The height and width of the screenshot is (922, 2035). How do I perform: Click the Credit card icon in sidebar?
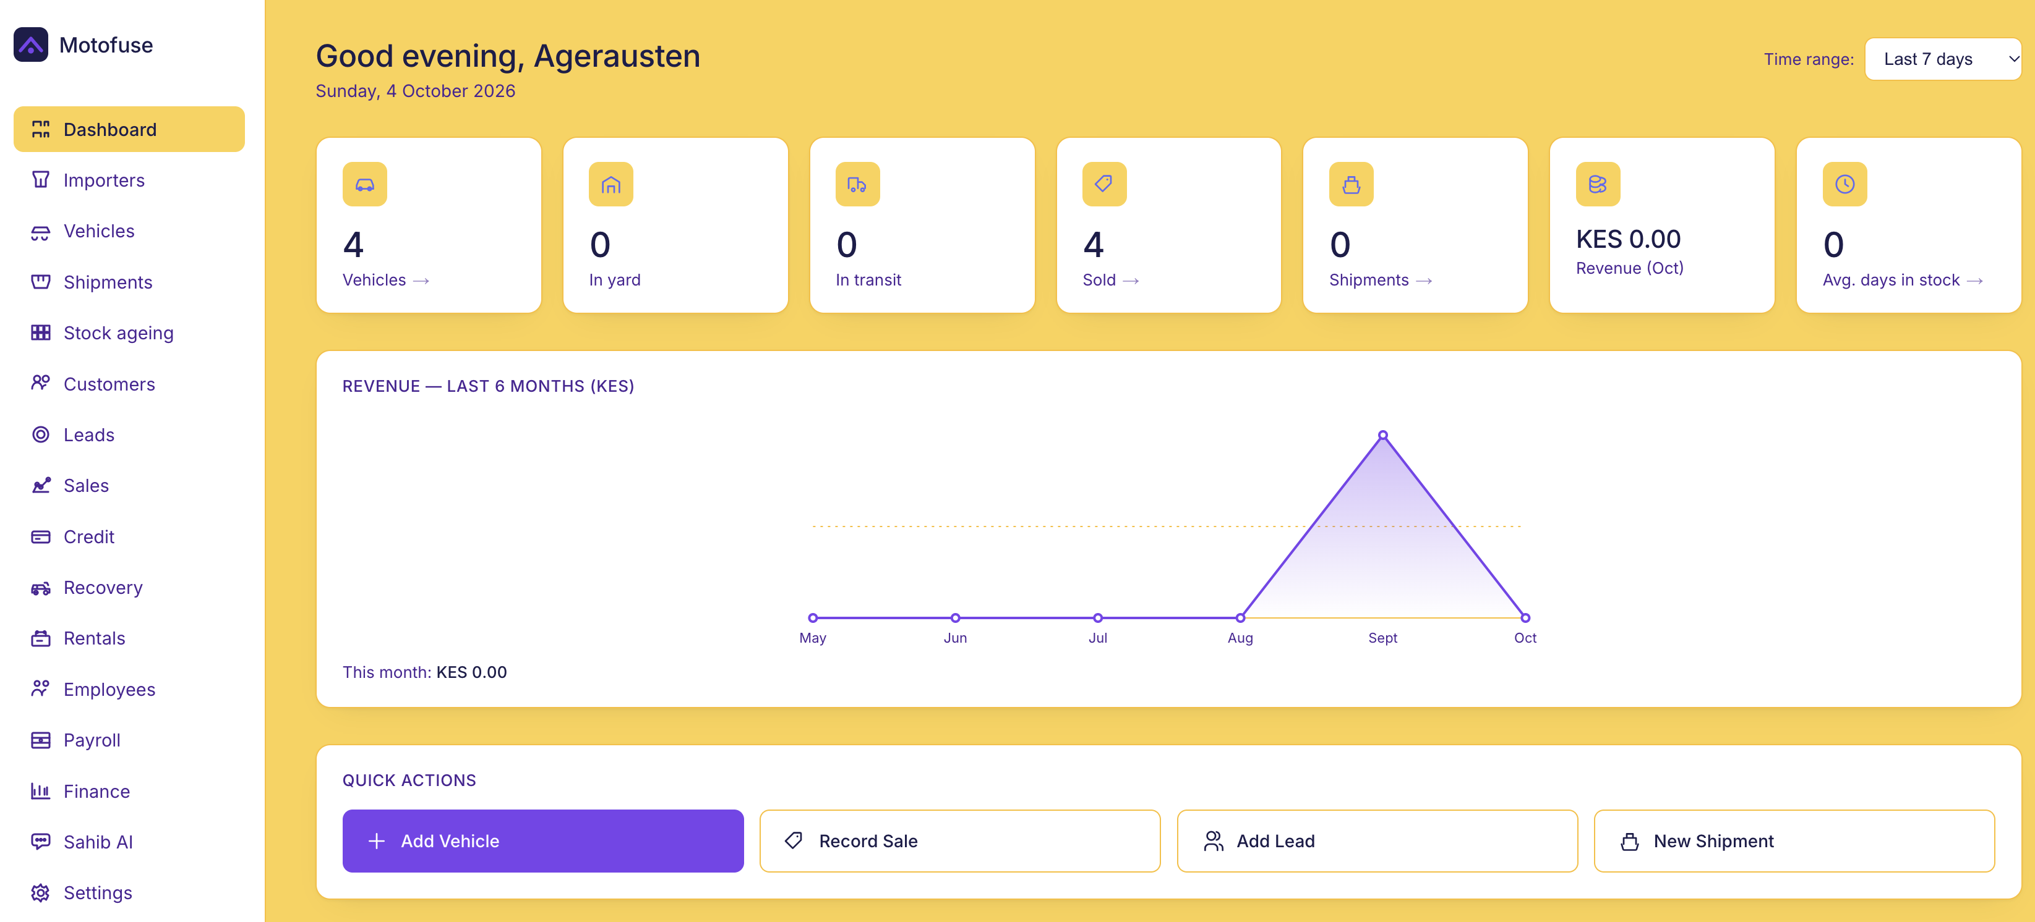40,537
